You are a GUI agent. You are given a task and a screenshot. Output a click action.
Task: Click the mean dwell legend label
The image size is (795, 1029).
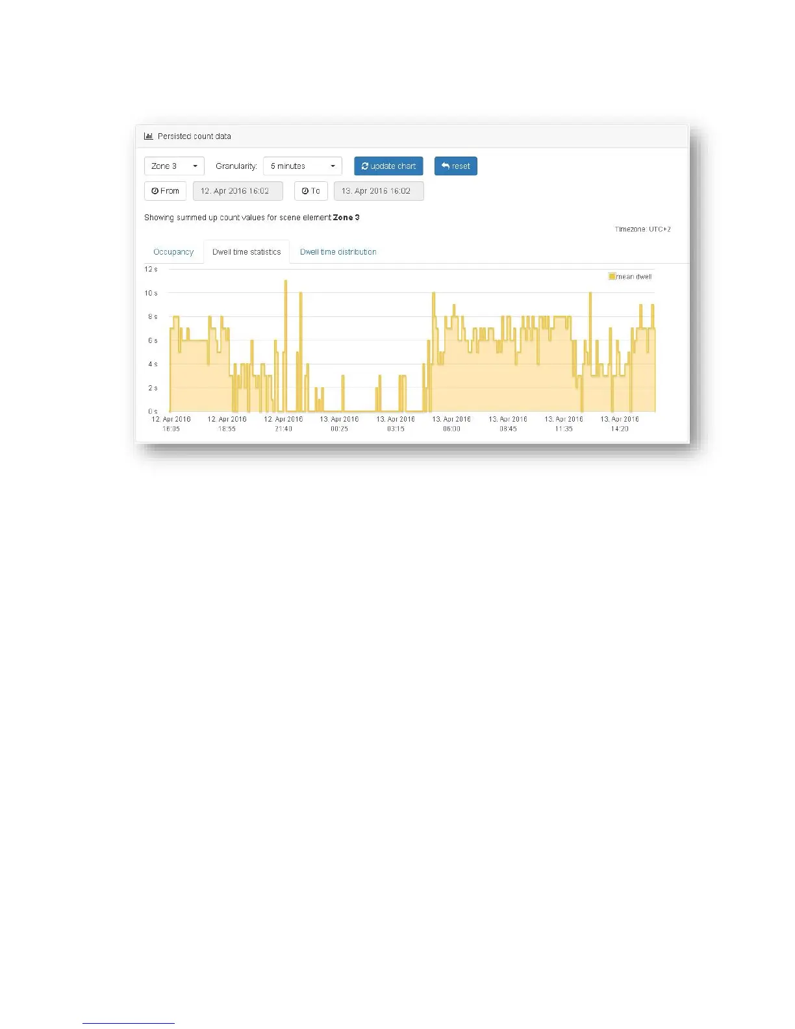634,277
